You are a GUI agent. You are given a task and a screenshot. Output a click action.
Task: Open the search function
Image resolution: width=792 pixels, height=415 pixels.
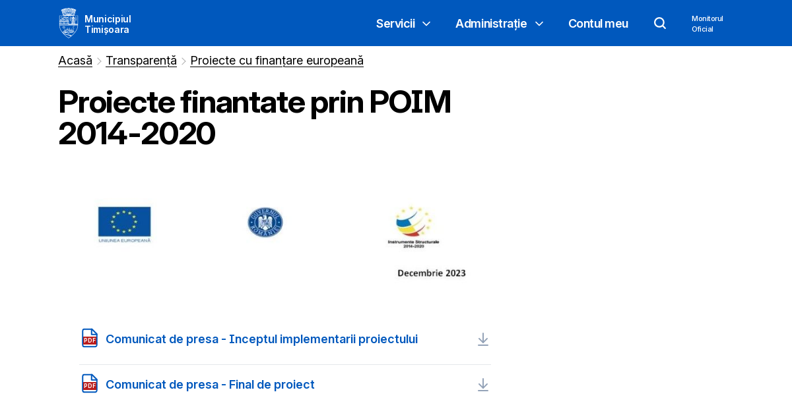click(659, 23)
